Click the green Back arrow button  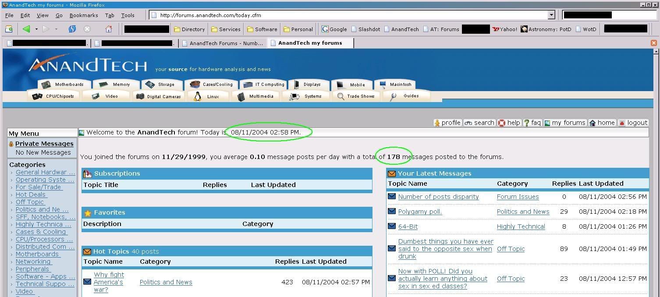pos(26,29)
